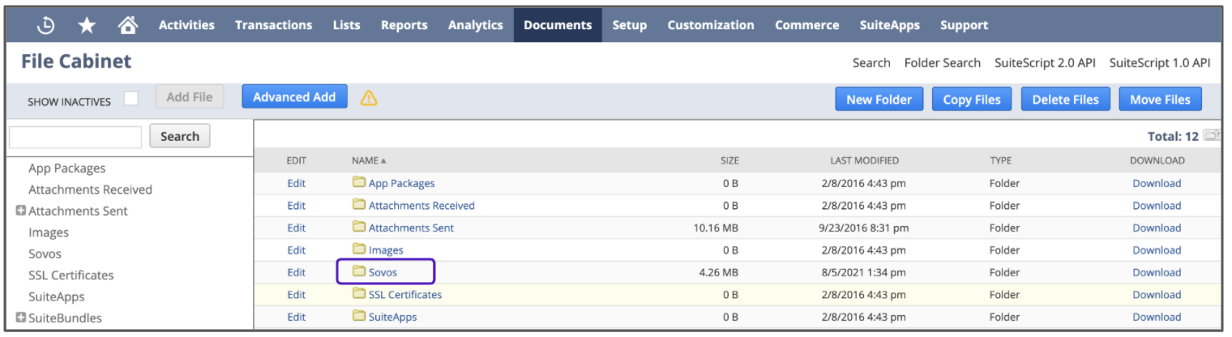Open the Customization menu
This screenshot has height=337, width=1232.
click(x=710, y=25)
